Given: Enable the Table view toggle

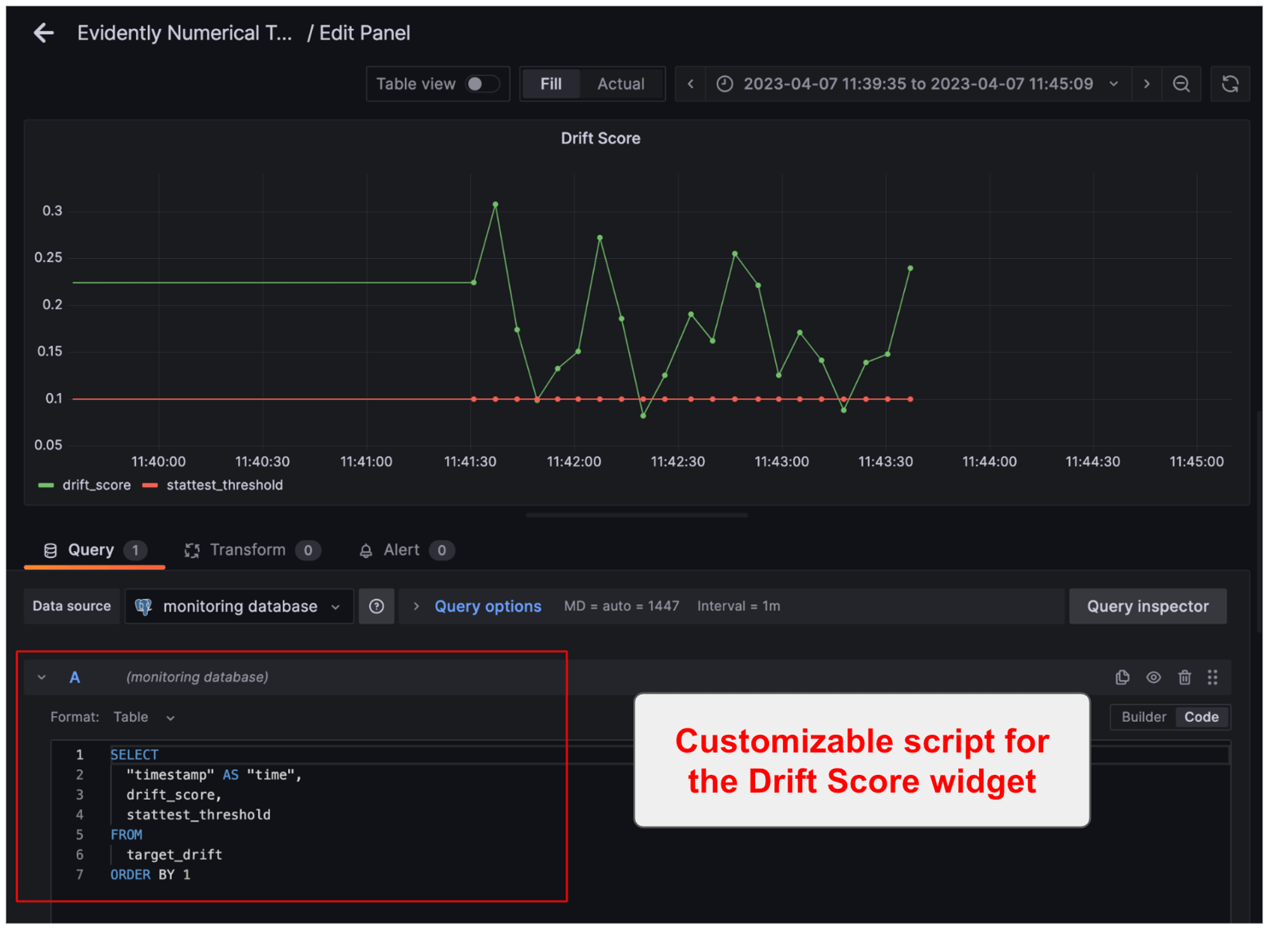Looking at the screenshot, I should click(480, 83).
